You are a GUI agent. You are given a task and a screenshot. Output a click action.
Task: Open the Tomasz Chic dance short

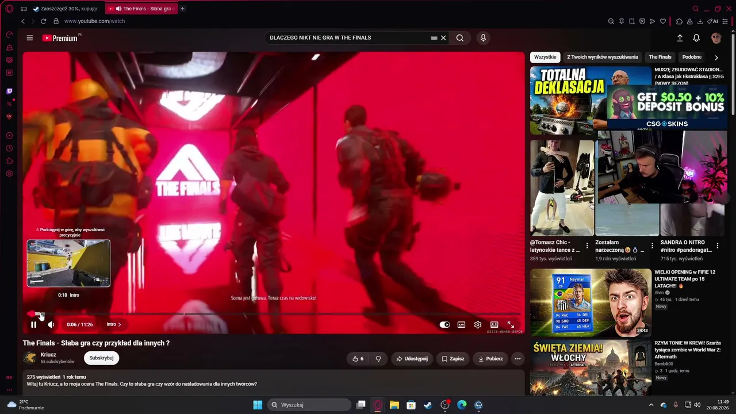click(x=562, y=188)
